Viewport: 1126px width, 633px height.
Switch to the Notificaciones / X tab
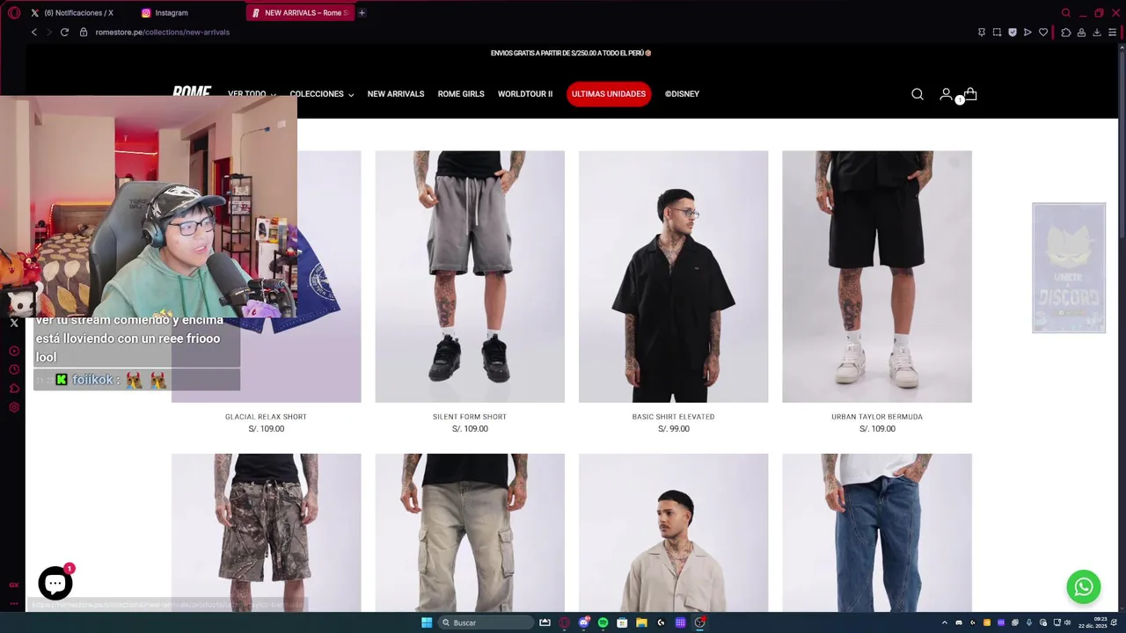(x=78, y=13)
